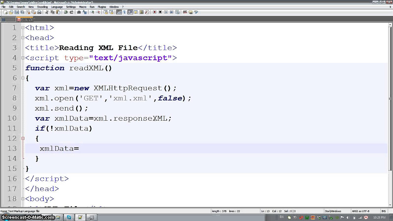Click the Close document toolbar icon
This screenshot has height=221, width=393.
(x=28, y=12)
